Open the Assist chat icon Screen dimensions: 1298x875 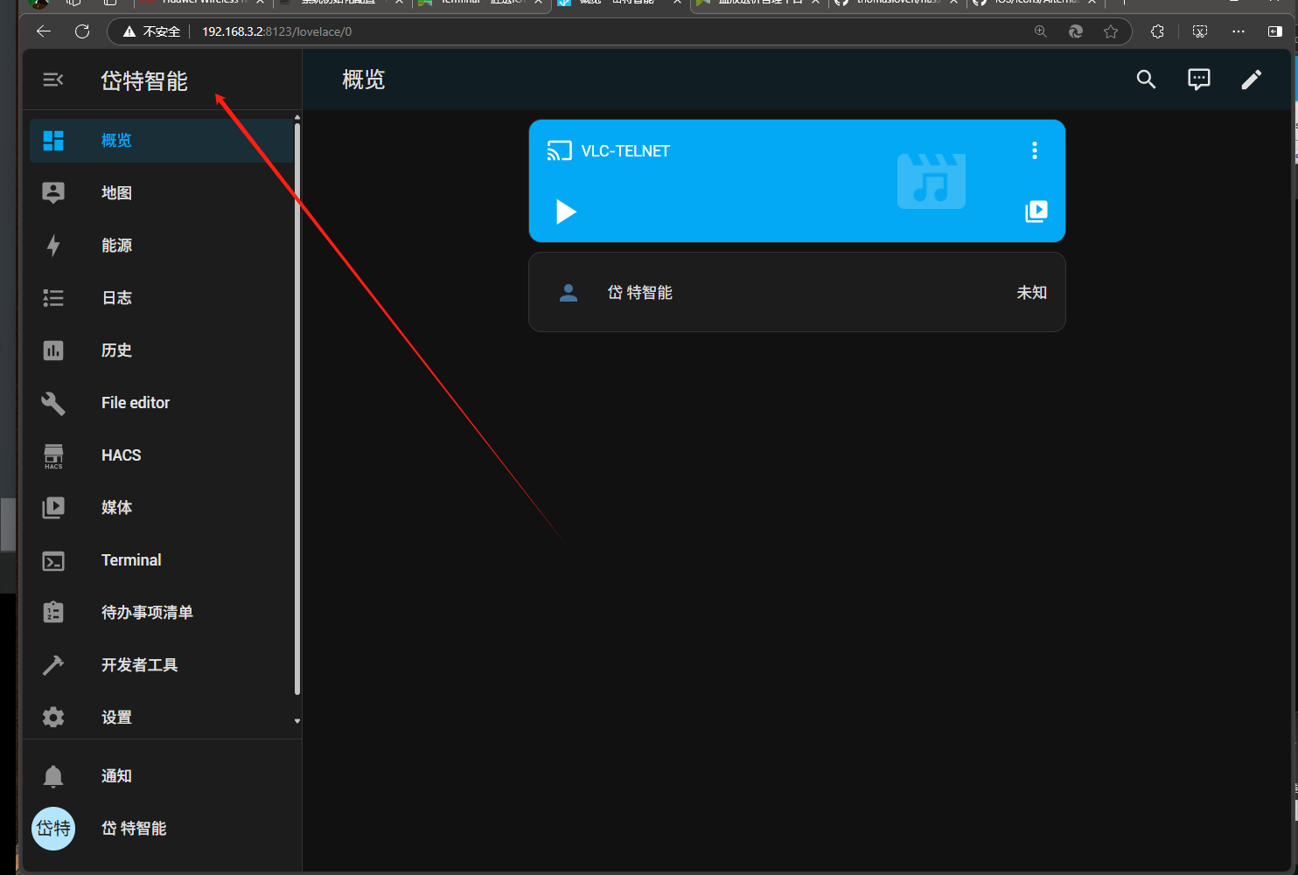click(x=1198, y=80)
